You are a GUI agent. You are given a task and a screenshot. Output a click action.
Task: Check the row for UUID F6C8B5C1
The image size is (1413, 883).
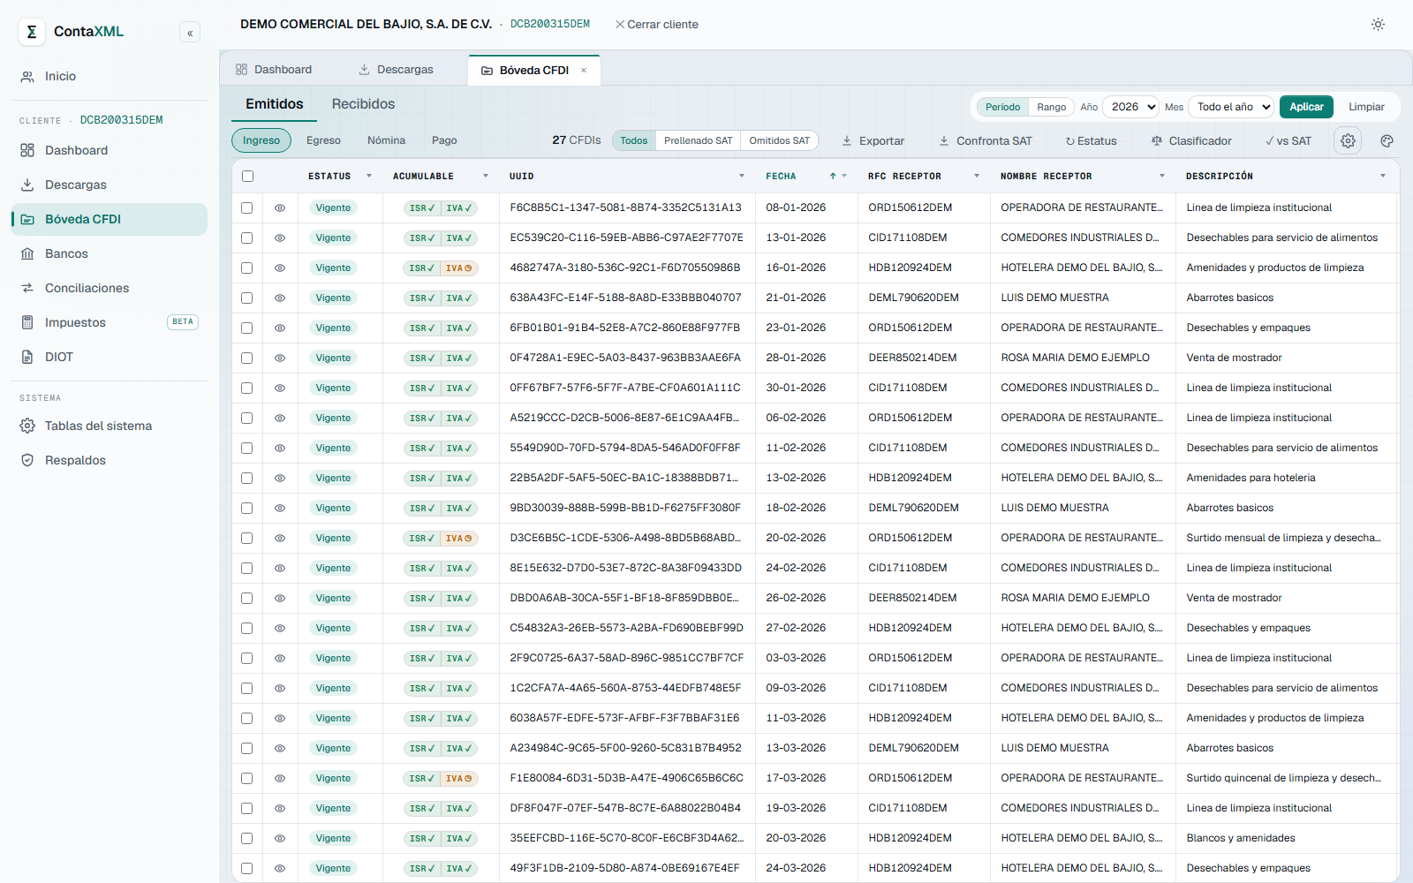click(247, 208)
